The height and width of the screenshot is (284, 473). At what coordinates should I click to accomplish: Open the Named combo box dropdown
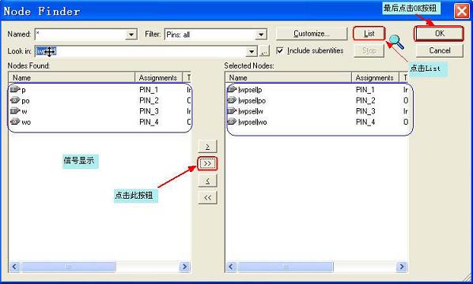coord(131,34)
